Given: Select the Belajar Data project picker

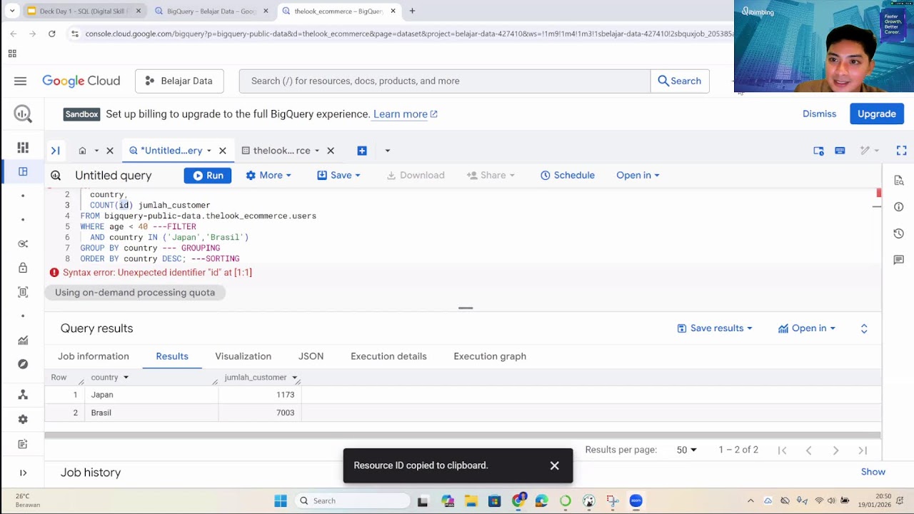Looking at the screenshot, I should tap(179, 81).
